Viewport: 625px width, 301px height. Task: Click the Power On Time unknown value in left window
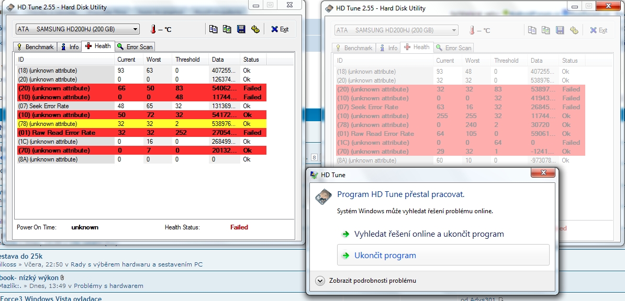point(85,227)
